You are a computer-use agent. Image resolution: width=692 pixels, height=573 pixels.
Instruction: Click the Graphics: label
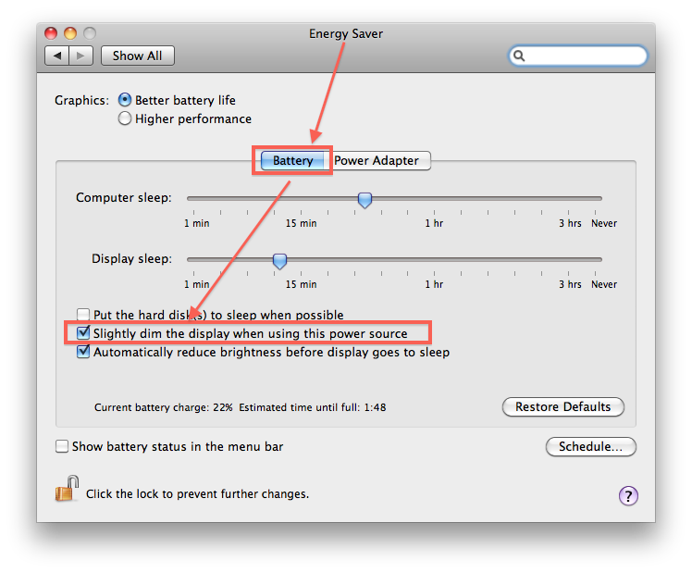click(81, 100)
